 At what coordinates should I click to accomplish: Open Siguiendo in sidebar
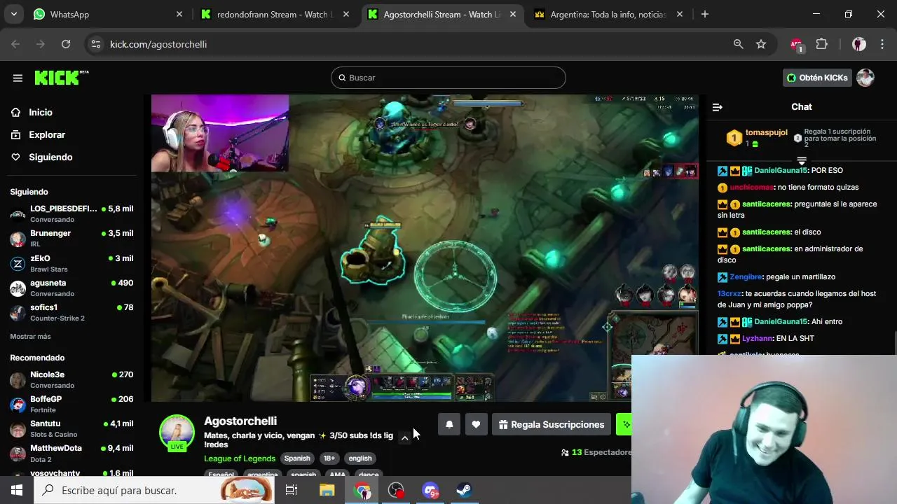point(50,157)
